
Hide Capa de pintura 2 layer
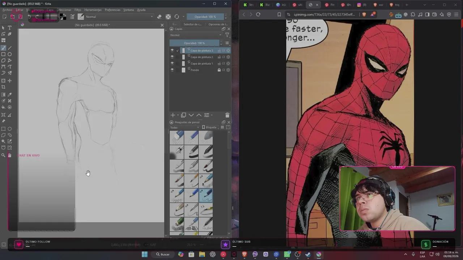click(x=172, y=57)
